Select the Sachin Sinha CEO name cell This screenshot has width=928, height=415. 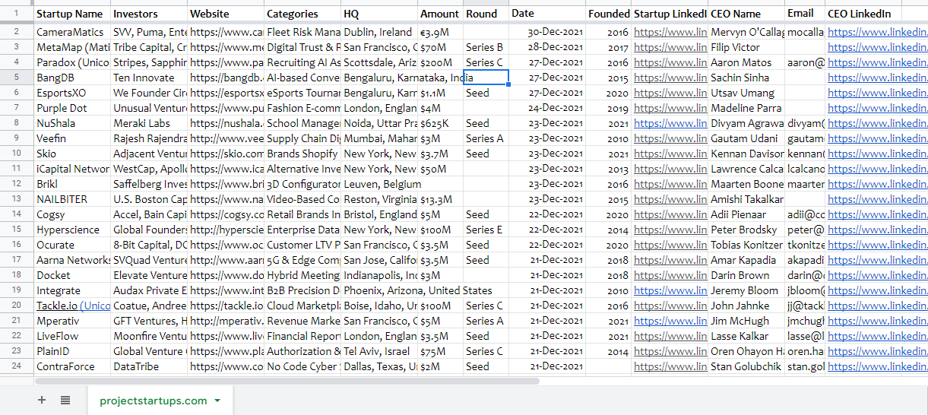pos(746,78)
